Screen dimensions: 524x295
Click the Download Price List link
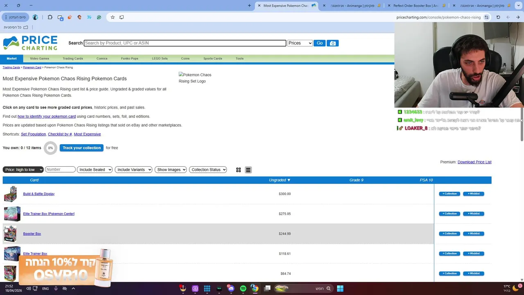pyautogui.click(x=474, y=162)
